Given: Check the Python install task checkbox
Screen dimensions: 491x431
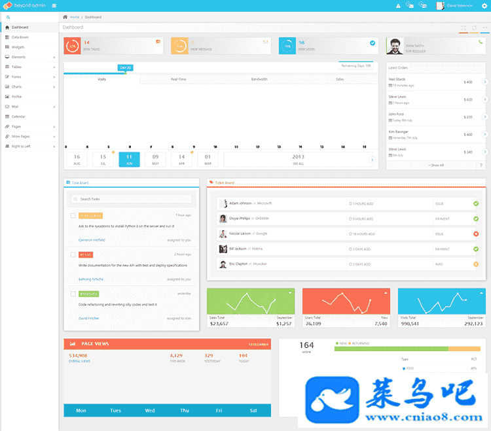Looking at the screenshot, I should pos(73,216).
